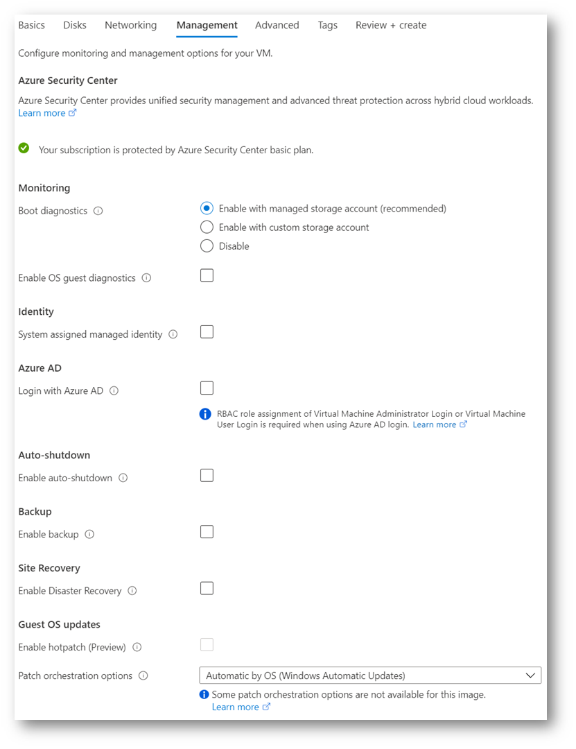Click Learn more in the Azure AD login note
This screenshot has width=576, height=749.
pyautogui.click(x=435, y=424)
